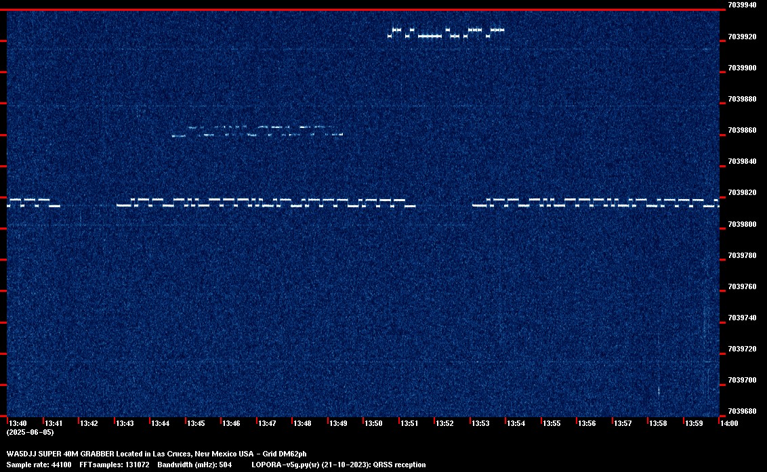Click the 'Bandwidth (mHz): 504' text
This screenshot has width=767, height=472.
point(194,465)
